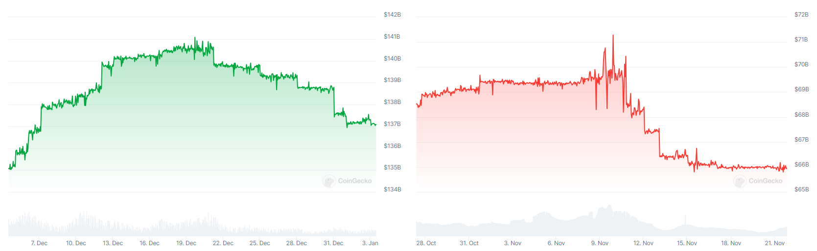Click the CoinGecko watermark text on red chart
The image size is (817, 251).
coord(766,181)
